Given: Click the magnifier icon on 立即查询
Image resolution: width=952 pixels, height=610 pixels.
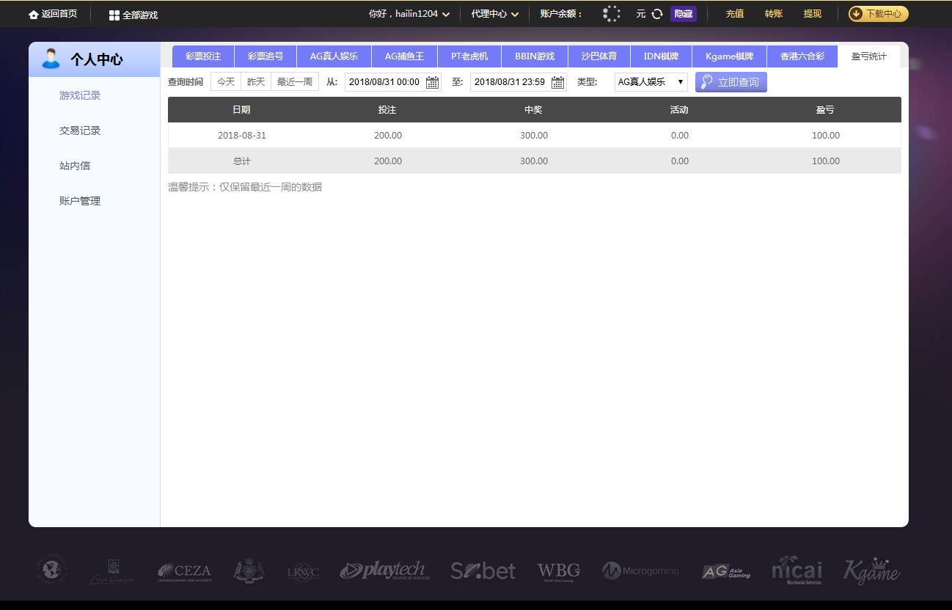Looking at the screenshot, I should pos(706,82).
